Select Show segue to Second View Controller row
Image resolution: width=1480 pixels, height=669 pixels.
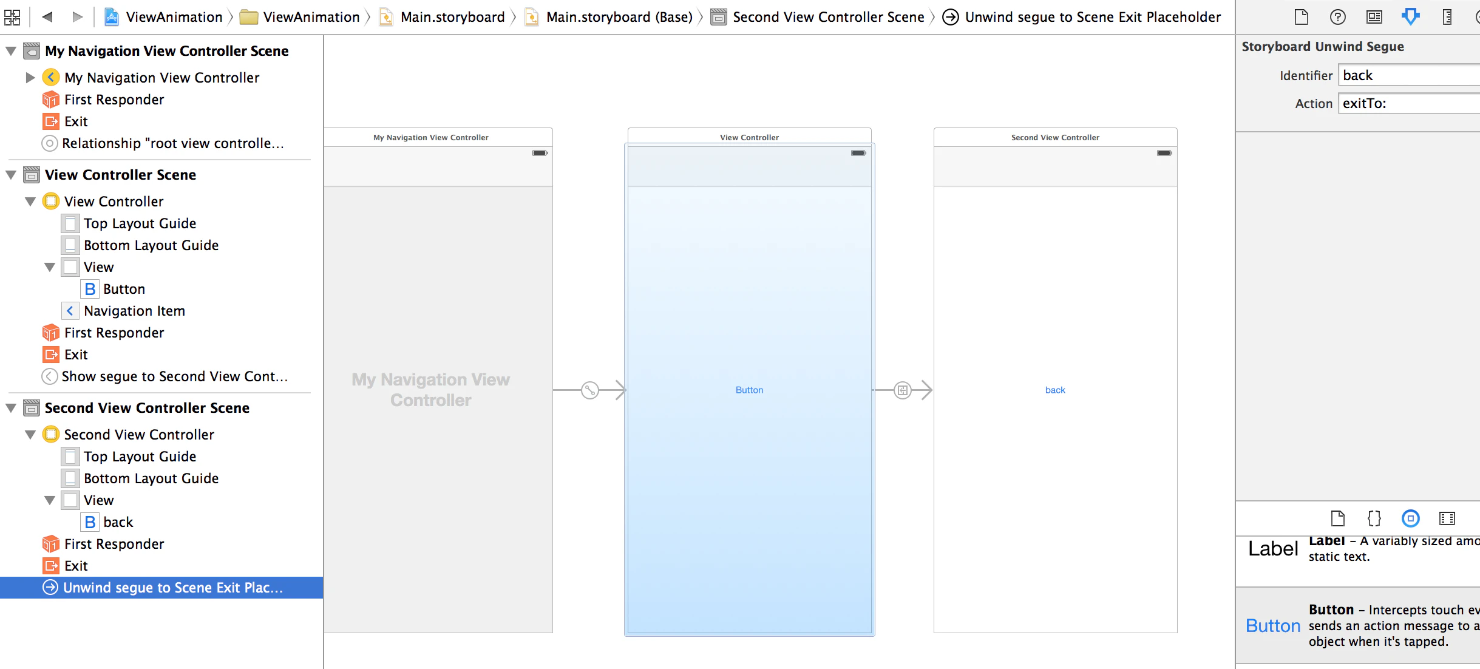pos(161,376)
